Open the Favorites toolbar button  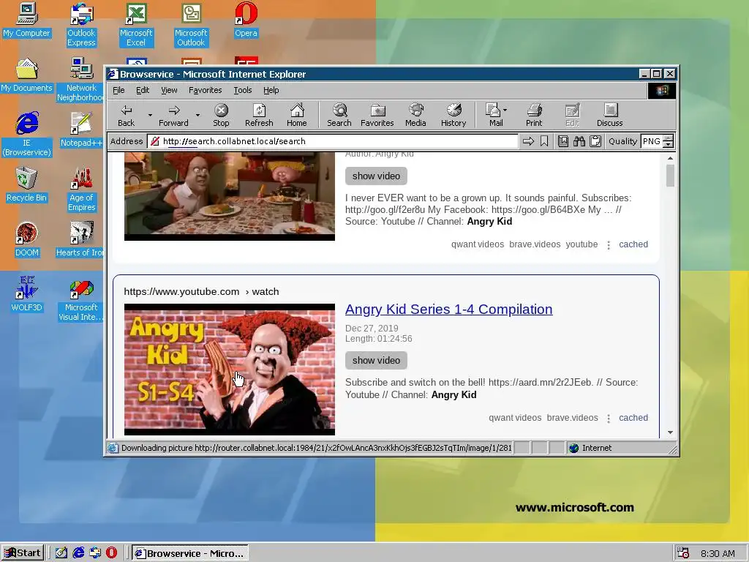[x=377, y=116]
